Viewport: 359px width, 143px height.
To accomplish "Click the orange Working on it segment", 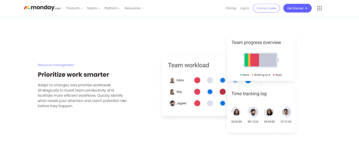I will (x=249, y=60).
